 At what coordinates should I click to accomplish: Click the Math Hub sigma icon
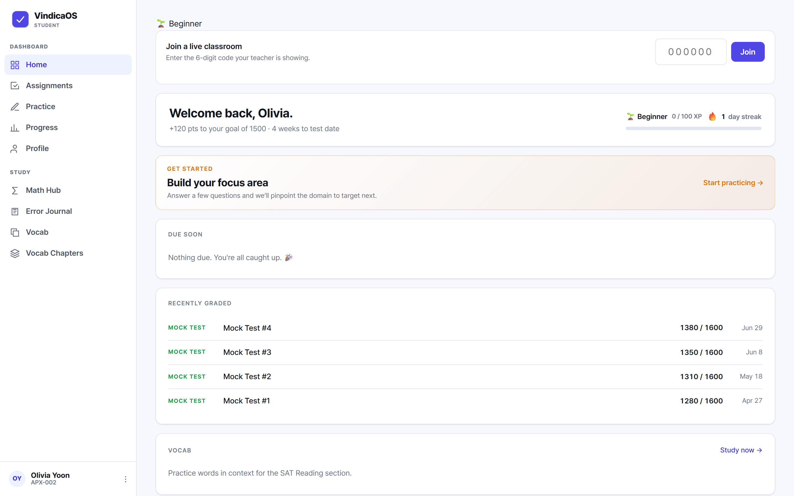click(x=15, y=191)
